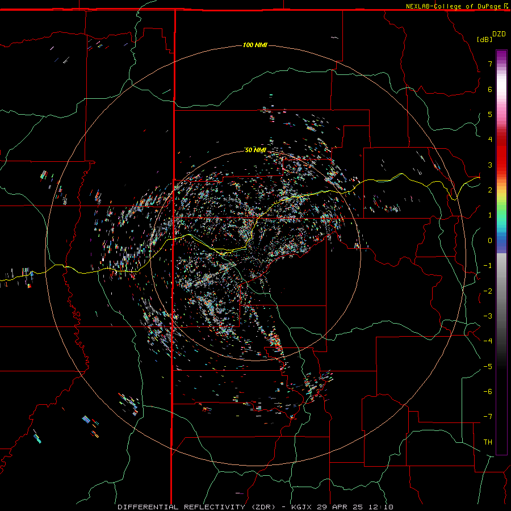Click the -4 value on the color scale
Screen dimensions: 511x511
tap(488, 341)
